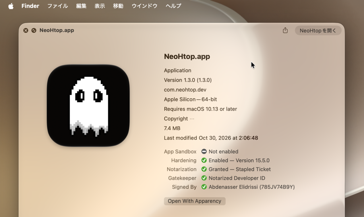Close the NeoHtop.app preview window
364x217 pixels.
pyautogui.click(x=26, y=30)
